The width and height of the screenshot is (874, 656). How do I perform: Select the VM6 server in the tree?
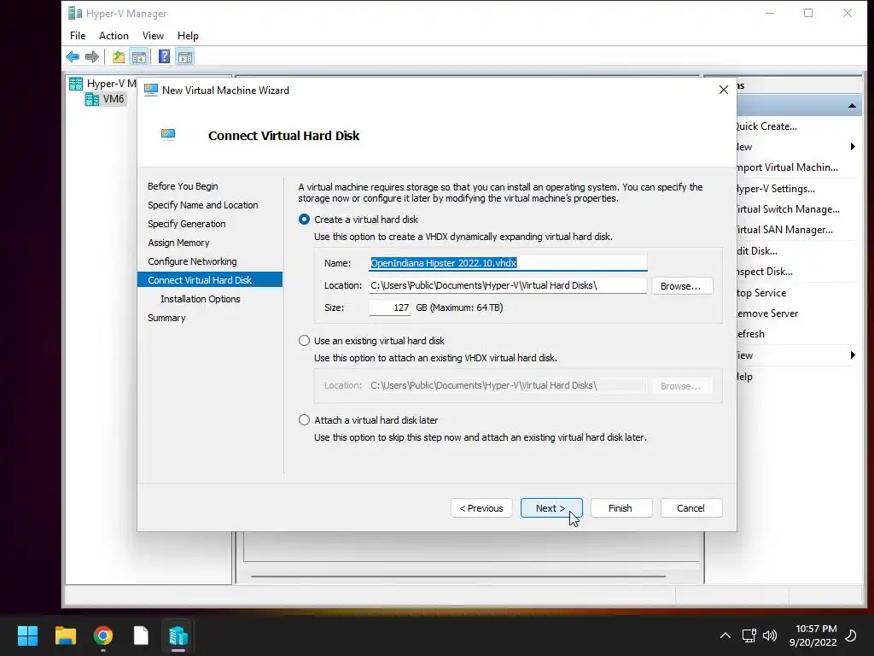coord(105,99)
